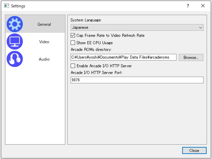The height and width of the screenshot is (159, 212).
Task: Click the question mark help icon
Action: [x=188, y=6]
